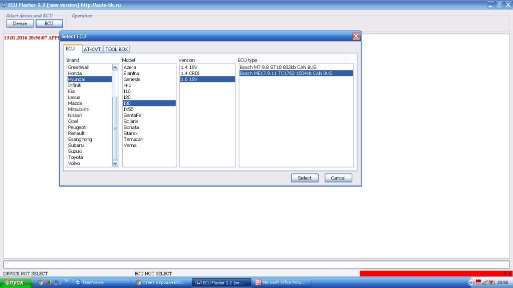Pick Mitsubishi brand
This screenshot has width=513, height=288.
click(x=89, y=109)
